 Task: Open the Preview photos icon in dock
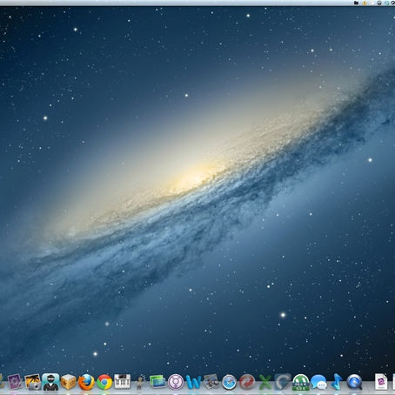click(211, 382)
